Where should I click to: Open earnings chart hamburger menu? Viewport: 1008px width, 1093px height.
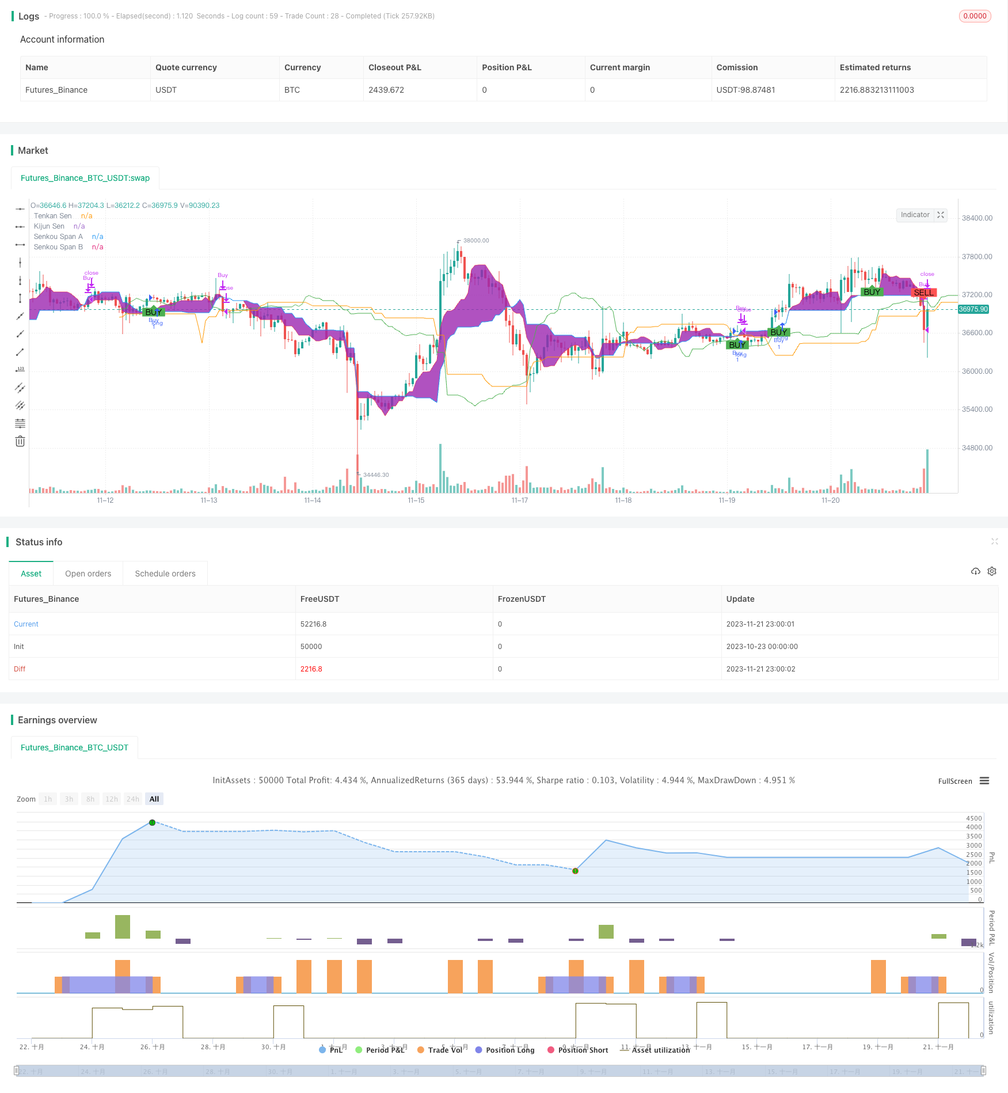coord(984,781)
